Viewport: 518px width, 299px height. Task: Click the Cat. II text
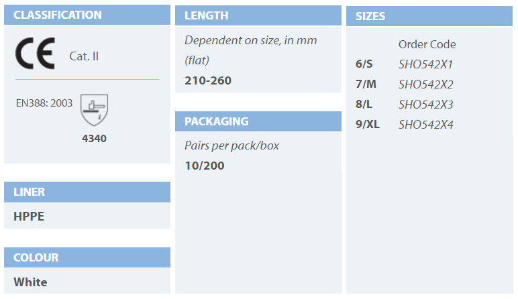(x=84, y=56)
